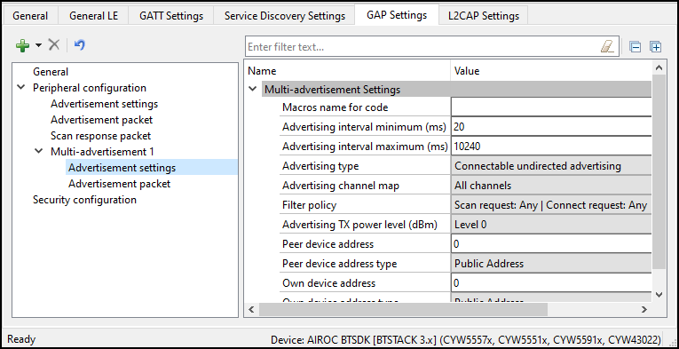
Task: Collapse the Multi-advertisement 1 tree node
Action: click(39, 152)
